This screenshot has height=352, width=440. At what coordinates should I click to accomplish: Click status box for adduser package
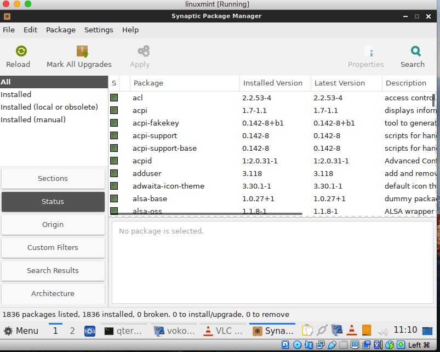(x=114, y=173)
